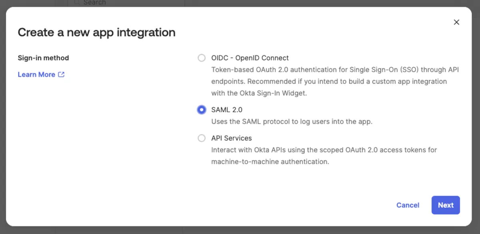The height and width of the screenshot is (234, 480).
Task: Choose the SAML 2.0 radio button
Action: pyautogui.click(x=202, y=110)
